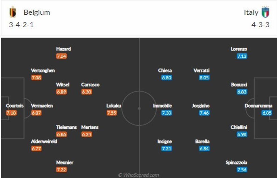Image resolution: width=277 pixels, height=178 pixels.
Task: Click Spinazzola's 7.56 rating badge
Action: [x=242, y=170]
